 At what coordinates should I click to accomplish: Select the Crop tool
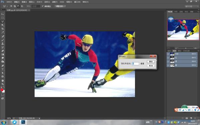[x=3, y=29]
